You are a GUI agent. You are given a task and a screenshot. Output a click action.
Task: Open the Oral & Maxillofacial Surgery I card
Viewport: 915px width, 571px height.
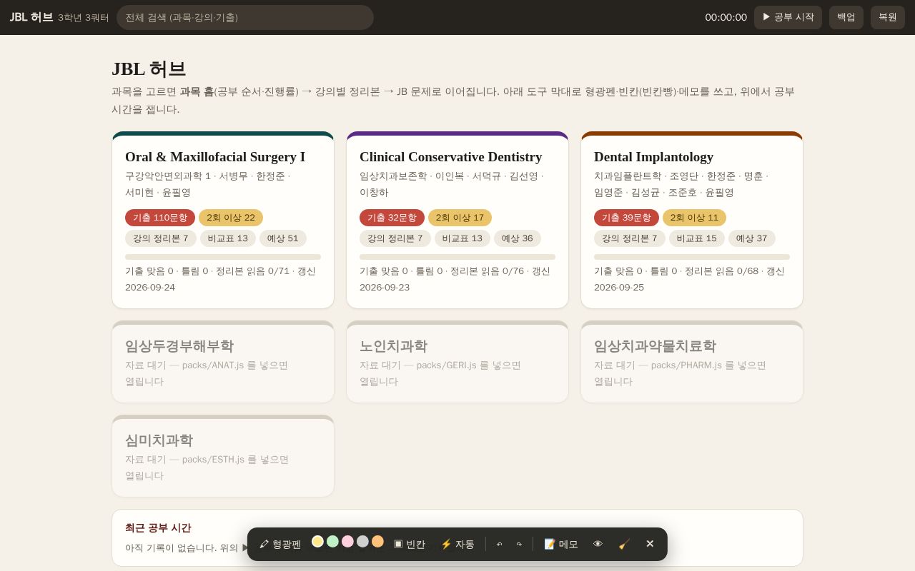(x=223, y=220)
